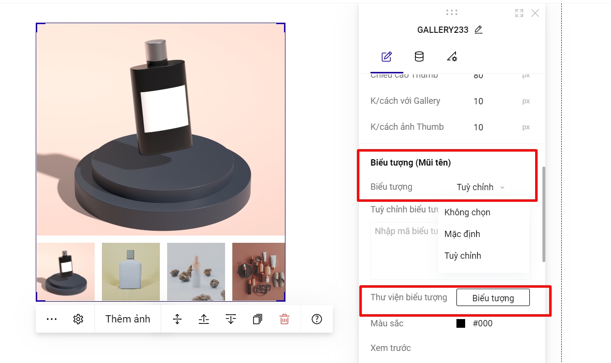This screenshot has width=611, height=363.
Task: Click the three-dots more options icon
Action: [x=52, y=319]
